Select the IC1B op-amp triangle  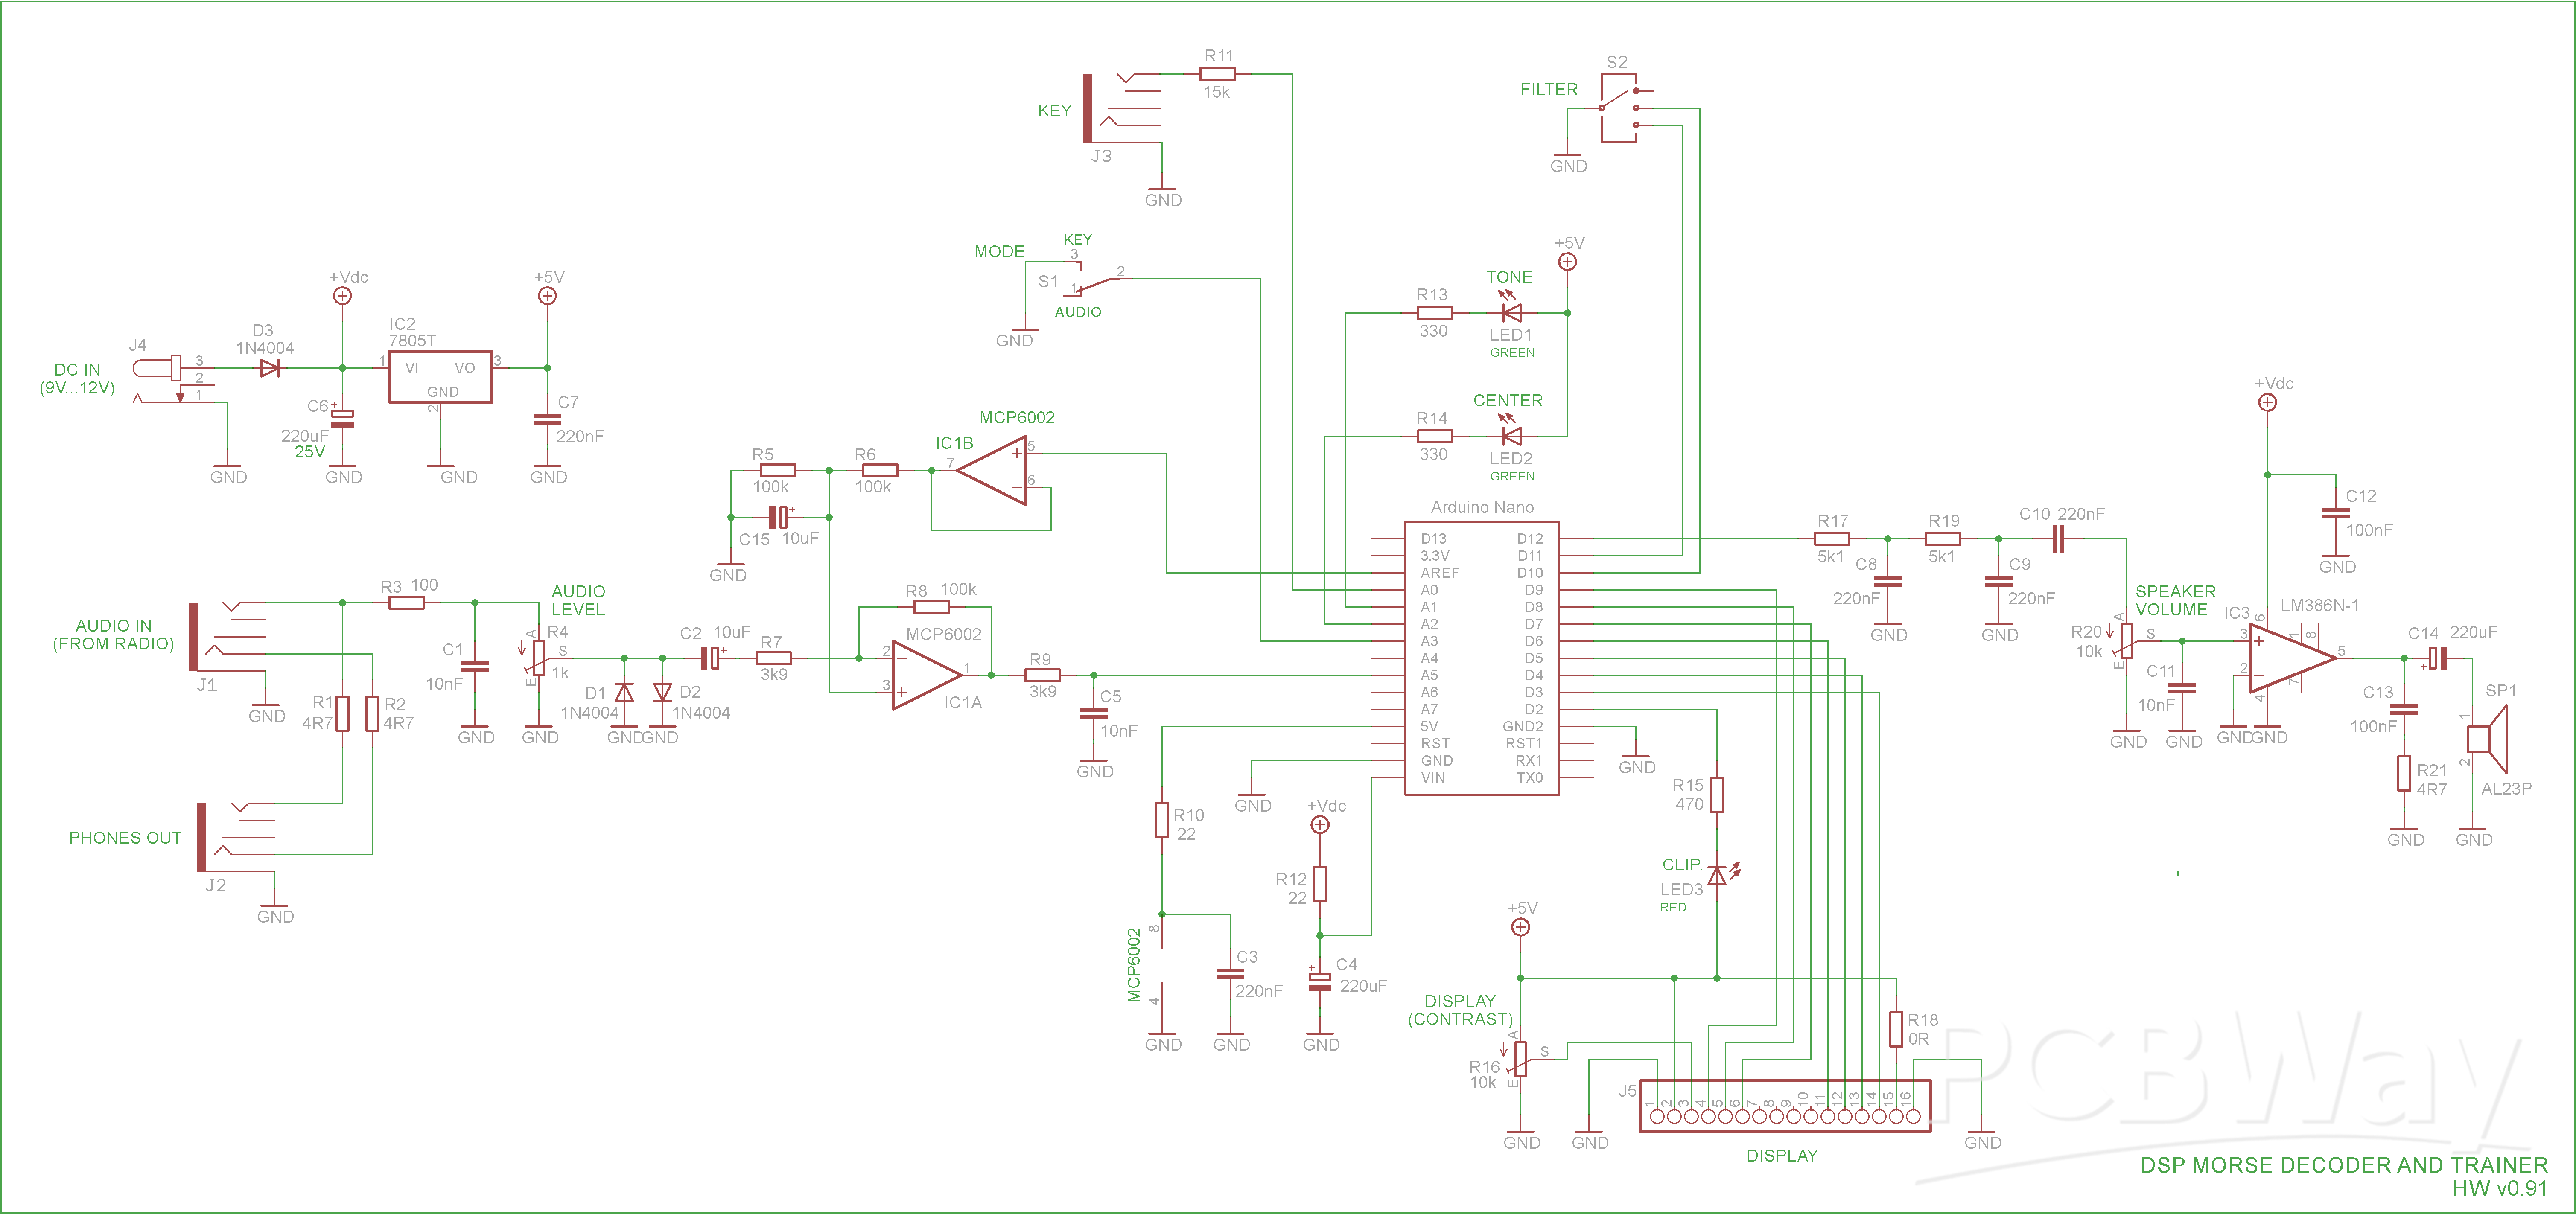[x=991, y=470]
